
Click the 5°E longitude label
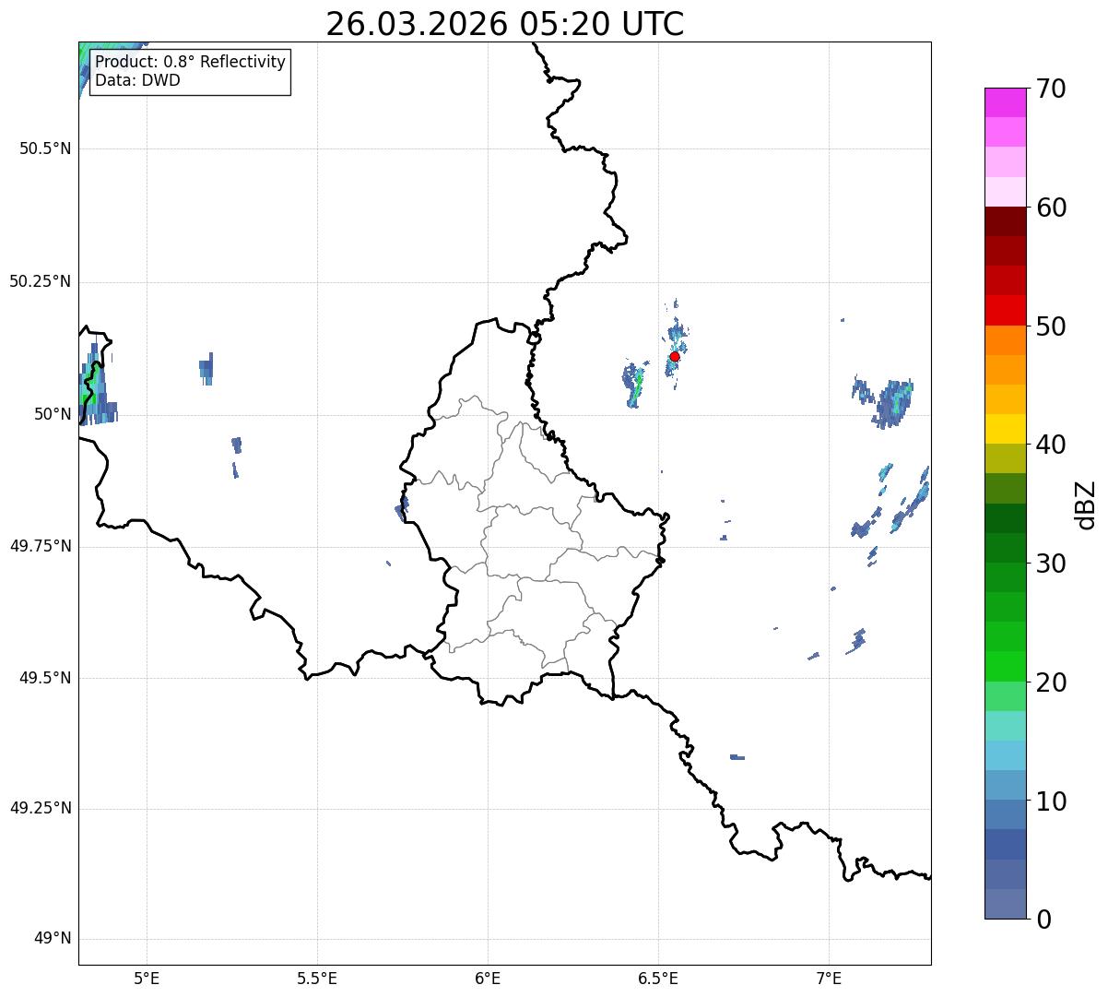[x=147, y=978]
